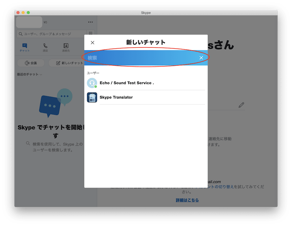Screen dimensions: 292x226
Task: Switch to the 通話 calls tab
Action: point(45,48)
